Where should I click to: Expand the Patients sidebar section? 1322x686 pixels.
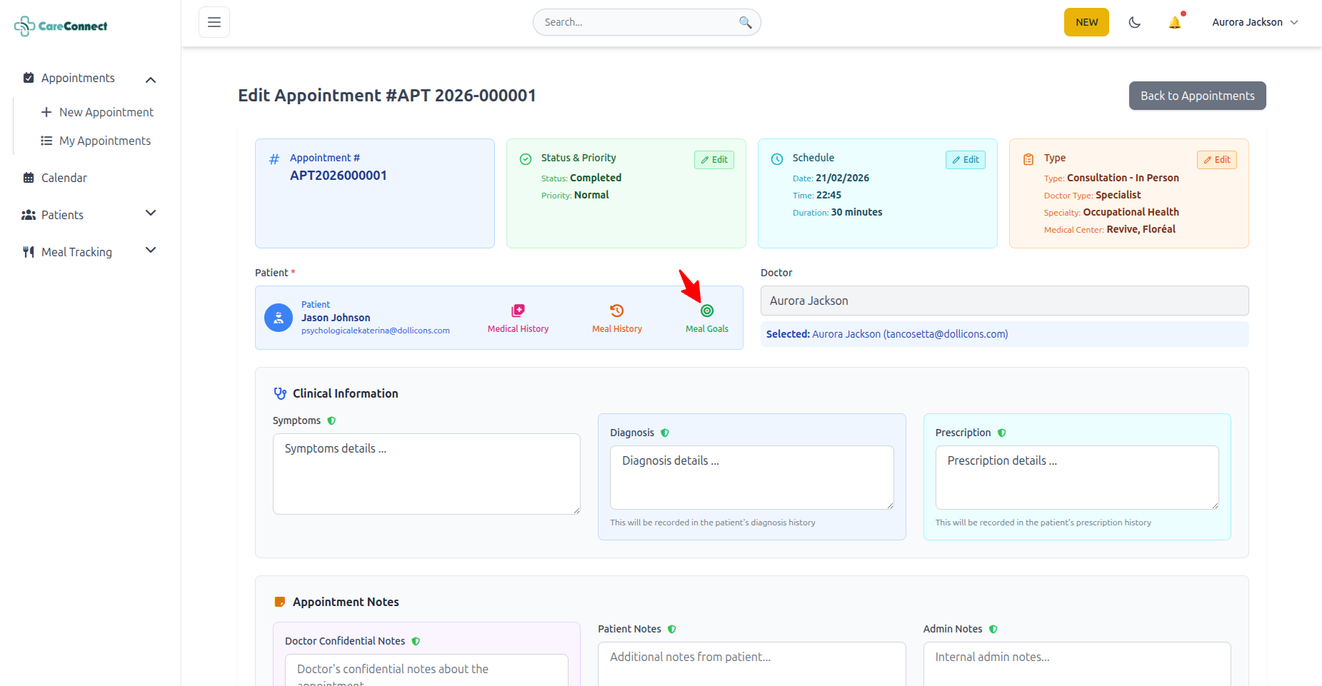pos(151,213)
